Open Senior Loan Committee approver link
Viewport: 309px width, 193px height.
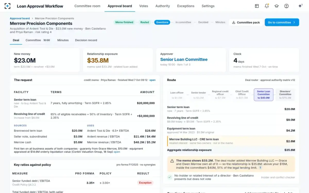(x=184, y=59)
